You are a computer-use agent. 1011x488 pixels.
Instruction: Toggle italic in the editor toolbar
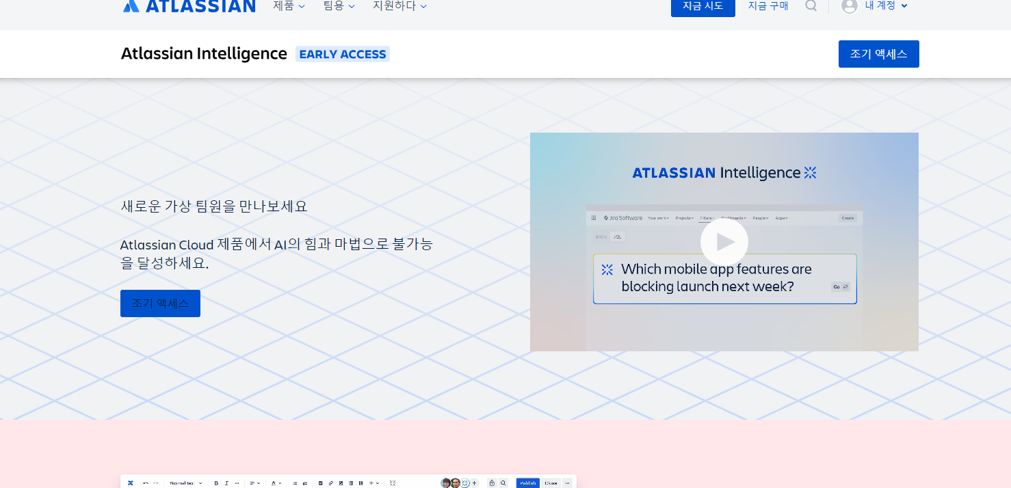(x=226, y=483)
